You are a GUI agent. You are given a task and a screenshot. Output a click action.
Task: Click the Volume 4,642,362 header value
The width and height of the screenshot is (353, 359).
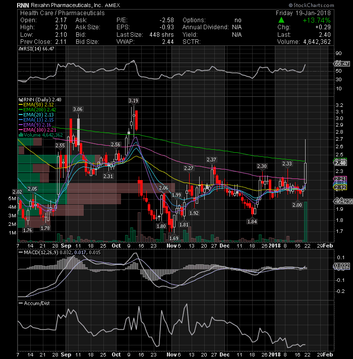(317, 42)
